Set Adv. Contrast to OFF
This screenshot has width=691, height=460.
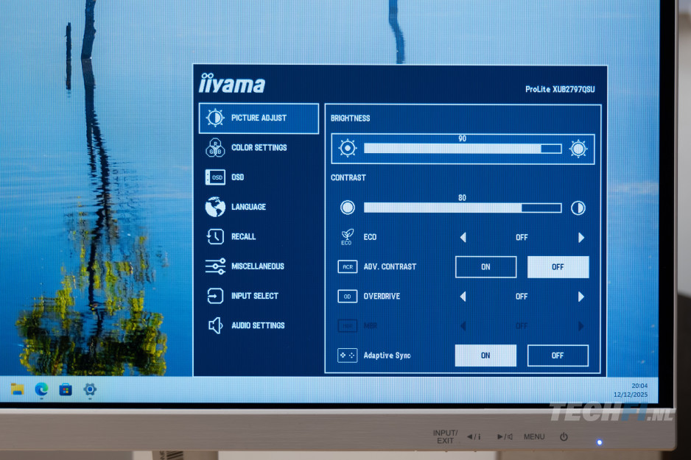click(558, 267)
